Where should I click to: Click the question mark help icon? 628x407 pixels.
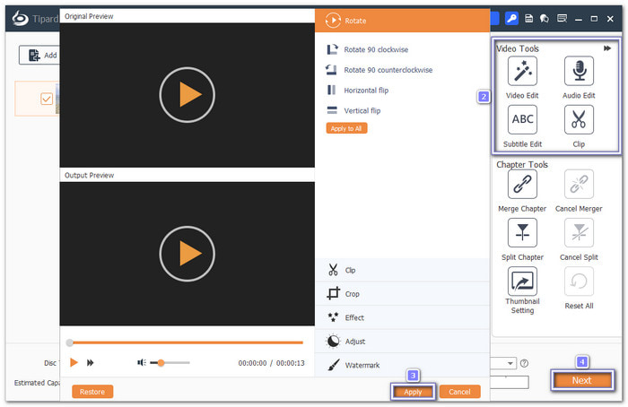pyautogui.click(x=524, y=363)
